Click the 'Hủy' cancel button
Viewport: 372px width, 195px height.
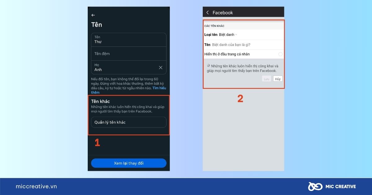[278, 79]
